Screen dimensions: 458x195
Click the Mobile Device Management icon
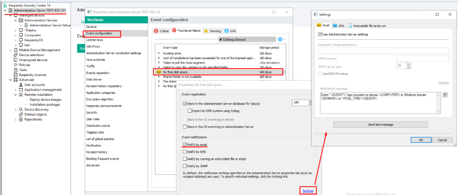(x=16, y=50)
